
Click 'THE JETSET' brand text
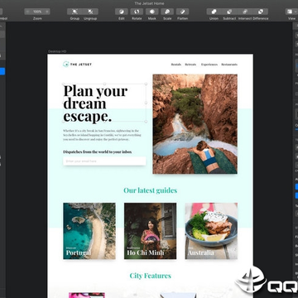[x=81, y=65]
